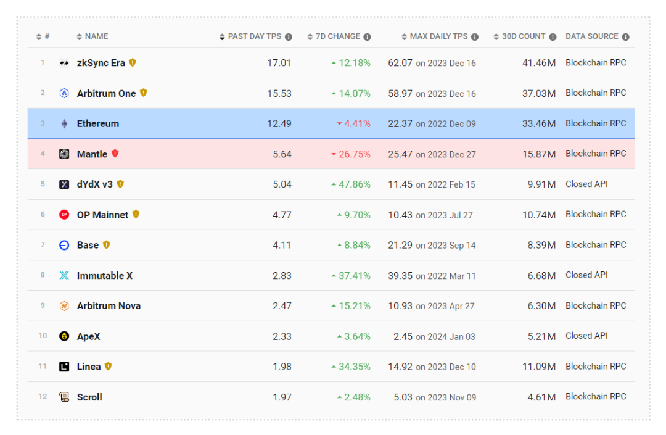Open the Max Daily TPS info icon
Viewport: 666px width, 435px height.
[474, 37]
